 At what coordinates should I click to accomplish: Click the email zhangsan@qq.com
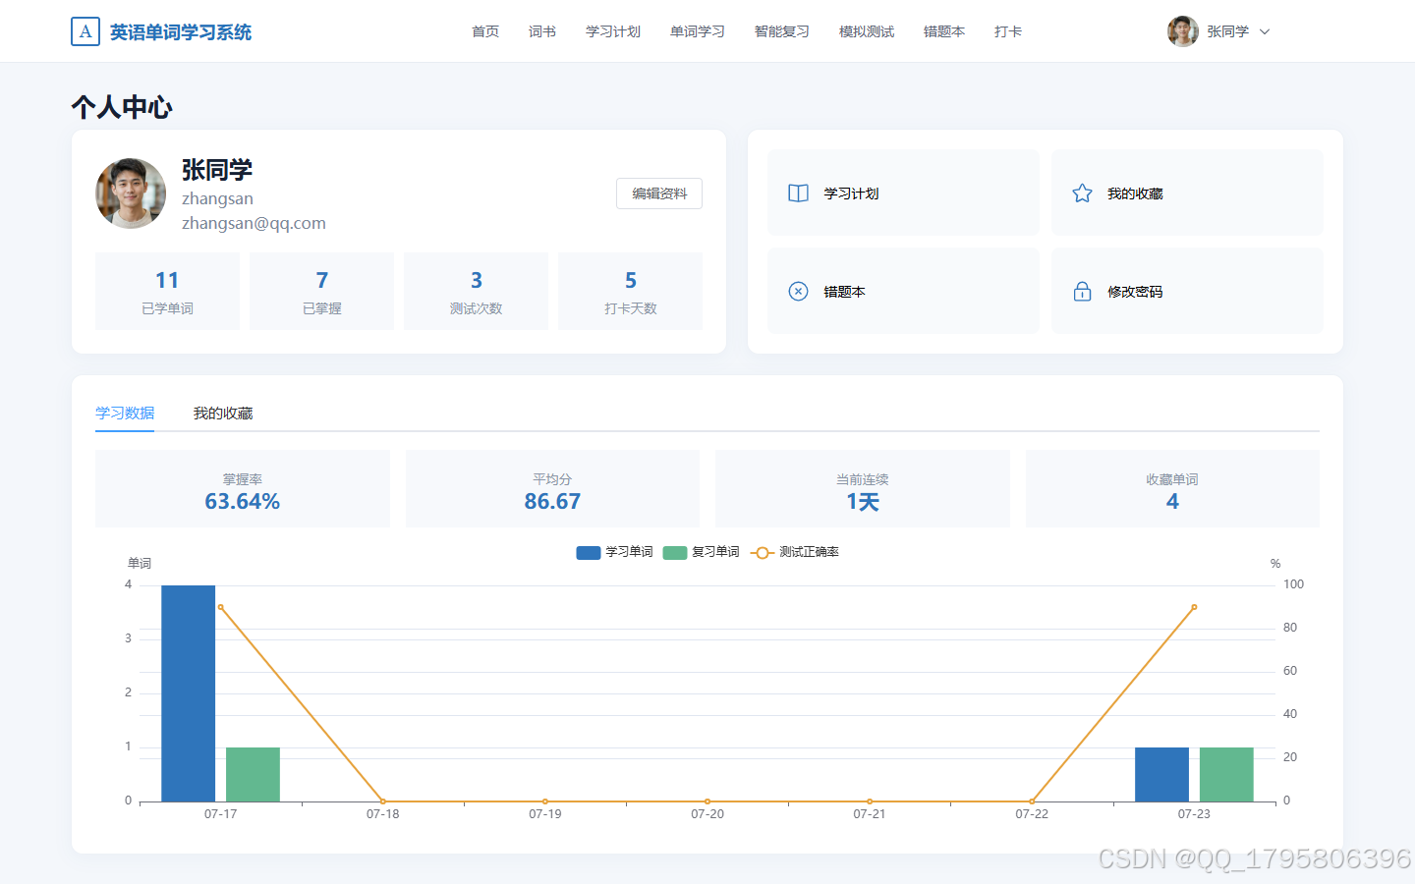(254, 223)
